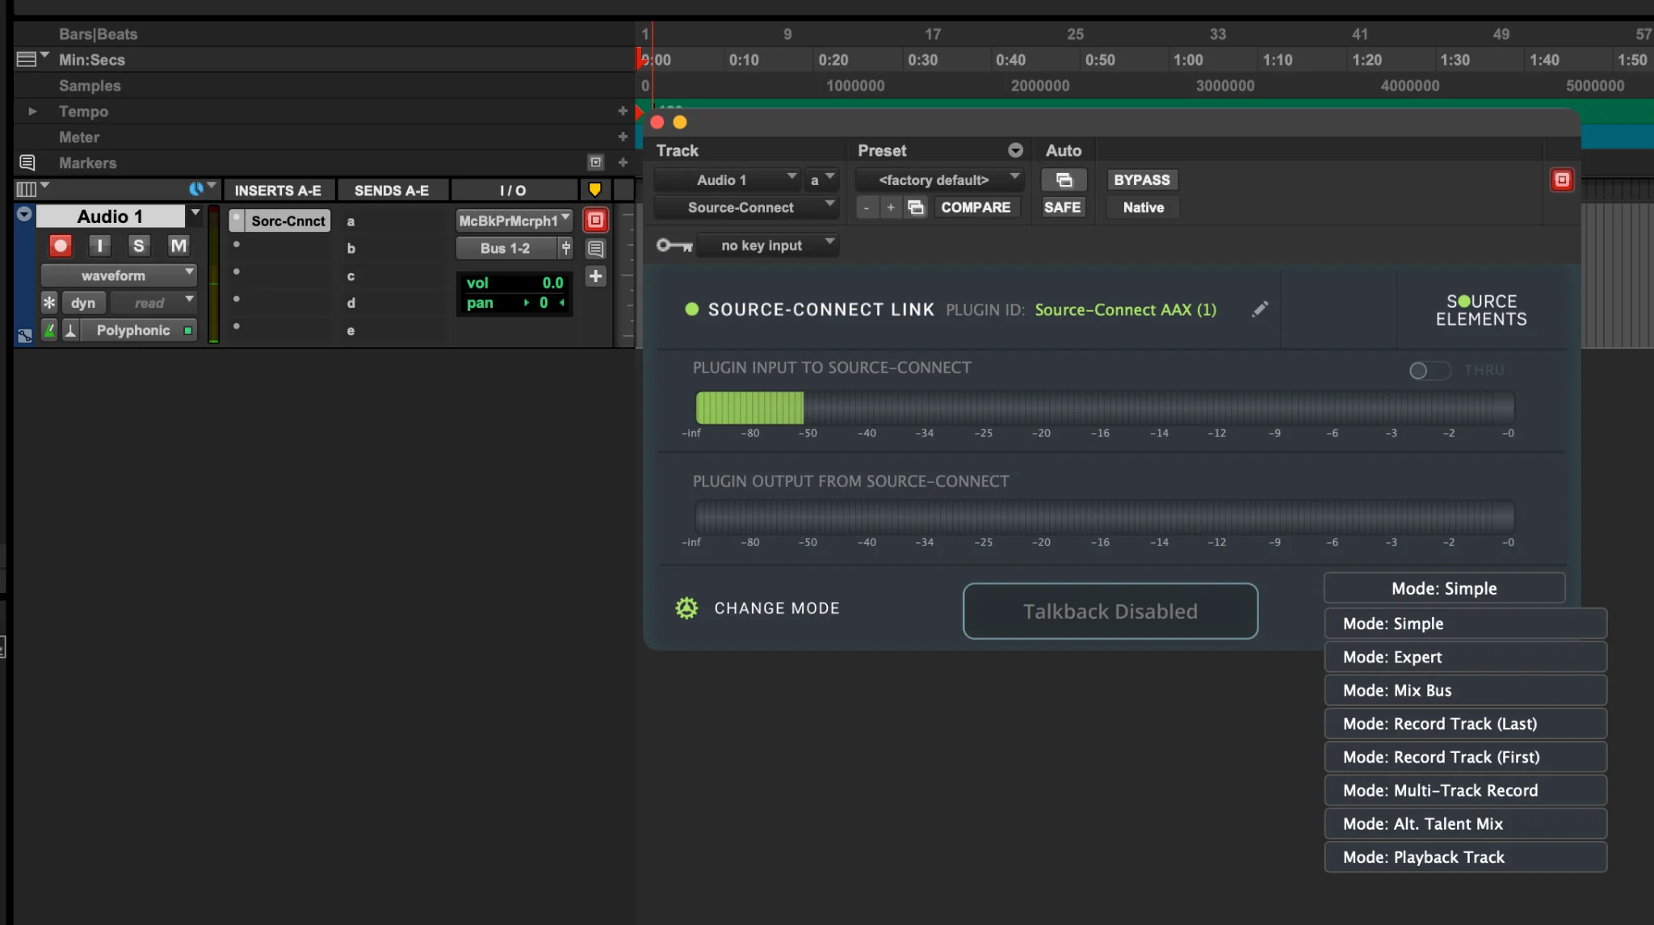Image resolution: width=1654 pixels, height=925 pixels.
Task: Click the yellow marker icon in column header
Action: click(x=595, y=190)
